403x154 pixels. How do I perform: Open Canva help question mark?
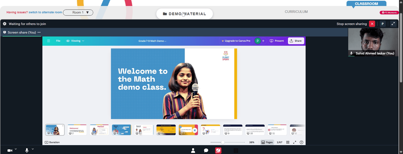coord(301,142)
